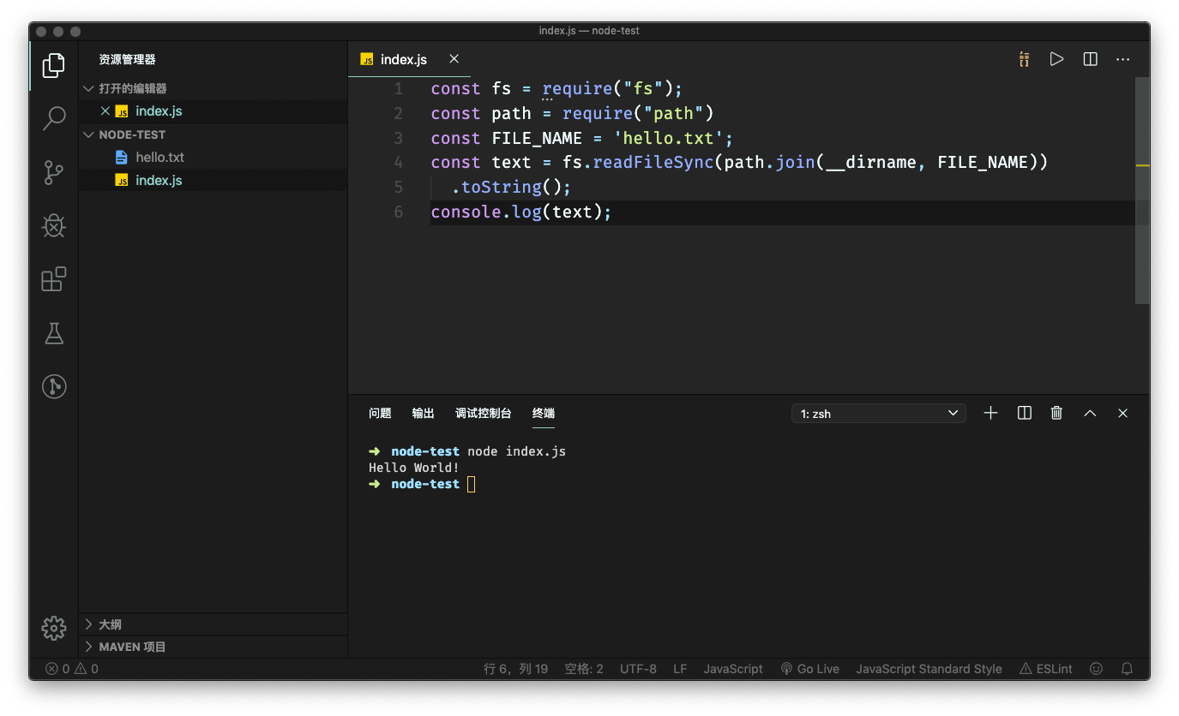1179x716 pixels.
Task: Click the 资源管理器 explorer title
Action: point(127,60)
